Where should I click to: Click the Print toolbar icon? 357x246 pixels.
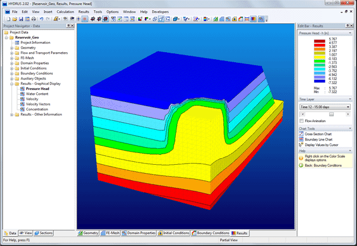pyautogui.click(x=33, y=19)
